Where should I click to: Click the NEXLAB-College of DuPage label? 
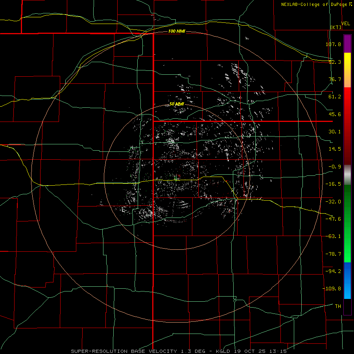[x=314, y=4]
